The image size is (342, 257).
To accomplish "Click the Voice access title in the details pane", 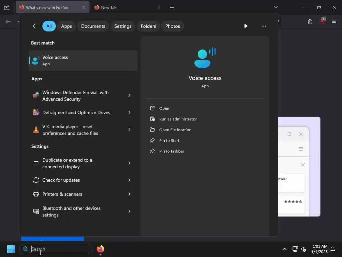I will 205,78.
